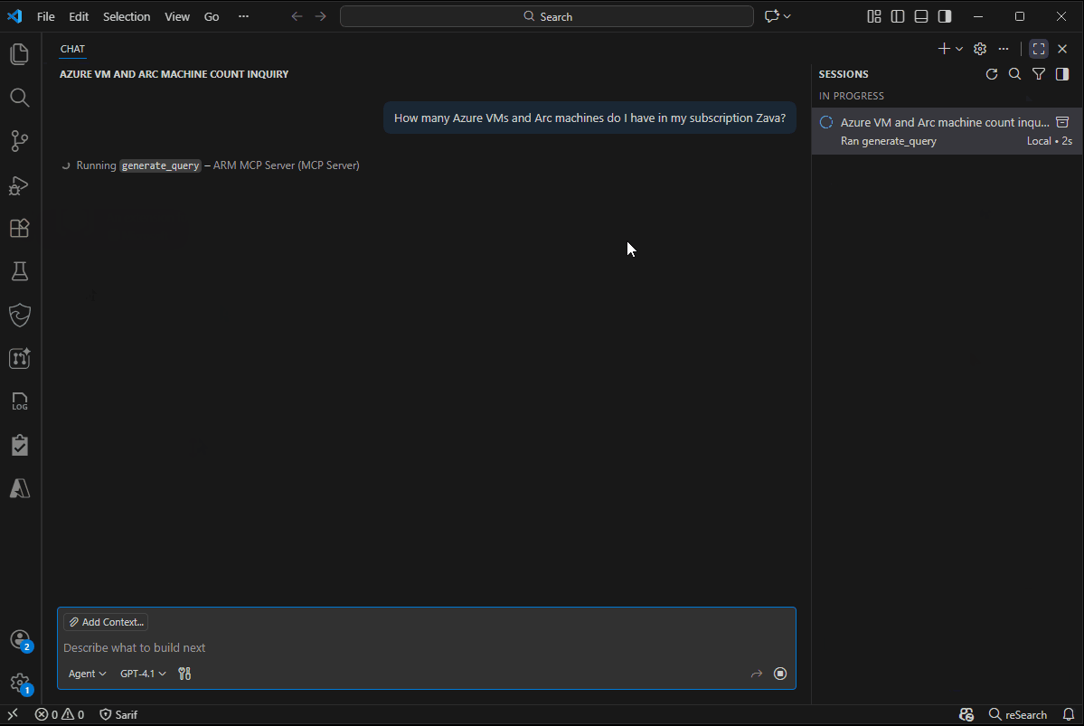Open the Search view in activity bar

(19, 98)
